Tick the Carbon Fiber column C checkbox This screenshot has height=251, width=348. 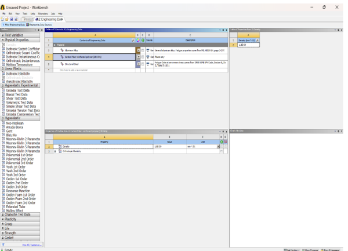(143, 57)
